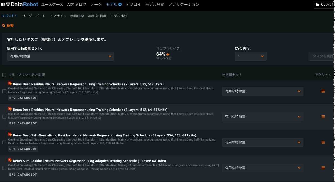The image size is (335, 182).
Task: Click the folder icon next to Copy of
Action: 318,5
